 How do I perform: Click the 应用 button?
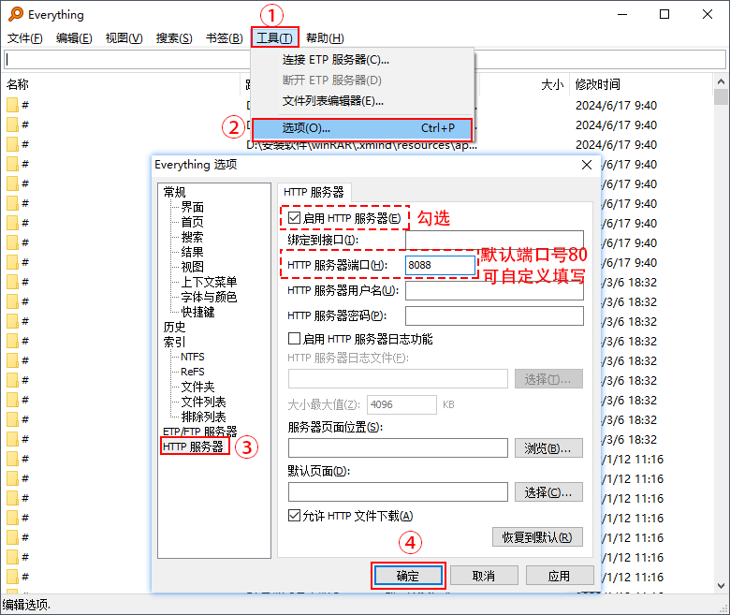pos(560,576)
